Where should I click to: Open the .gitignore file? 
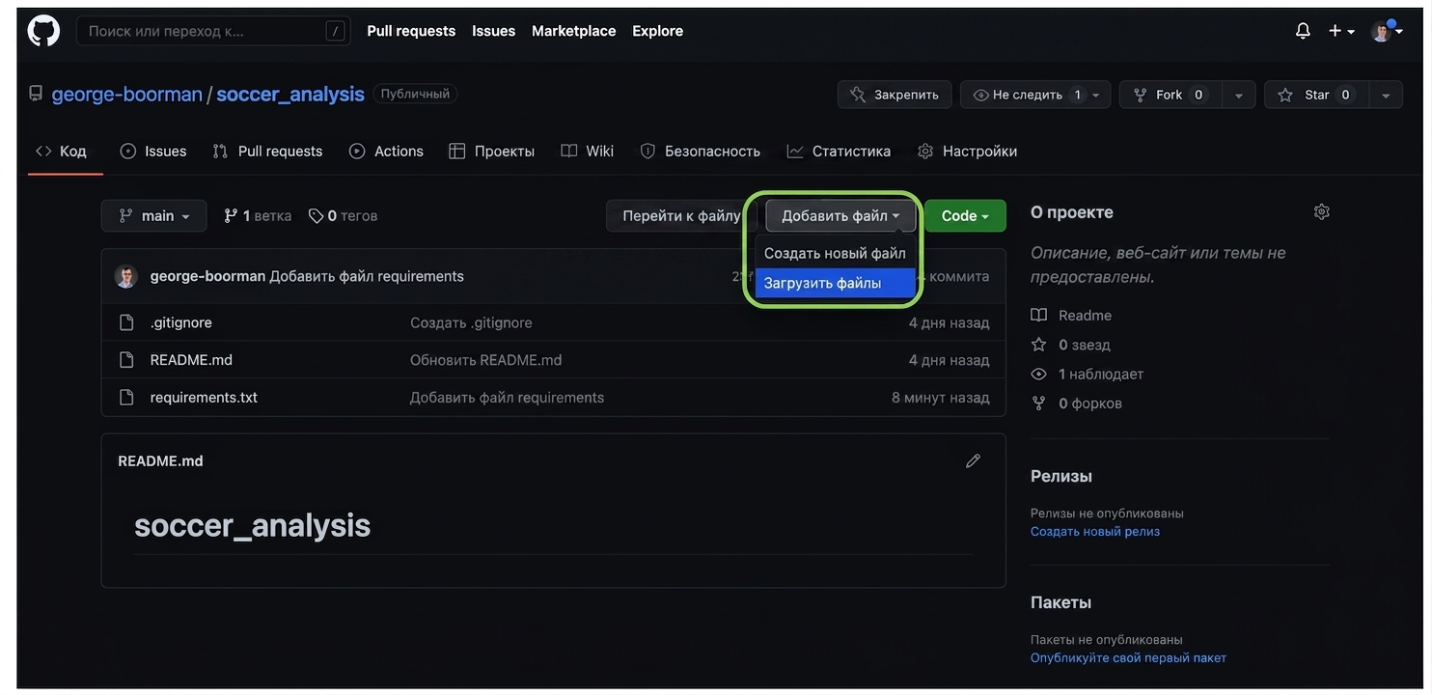coord(180,322)
